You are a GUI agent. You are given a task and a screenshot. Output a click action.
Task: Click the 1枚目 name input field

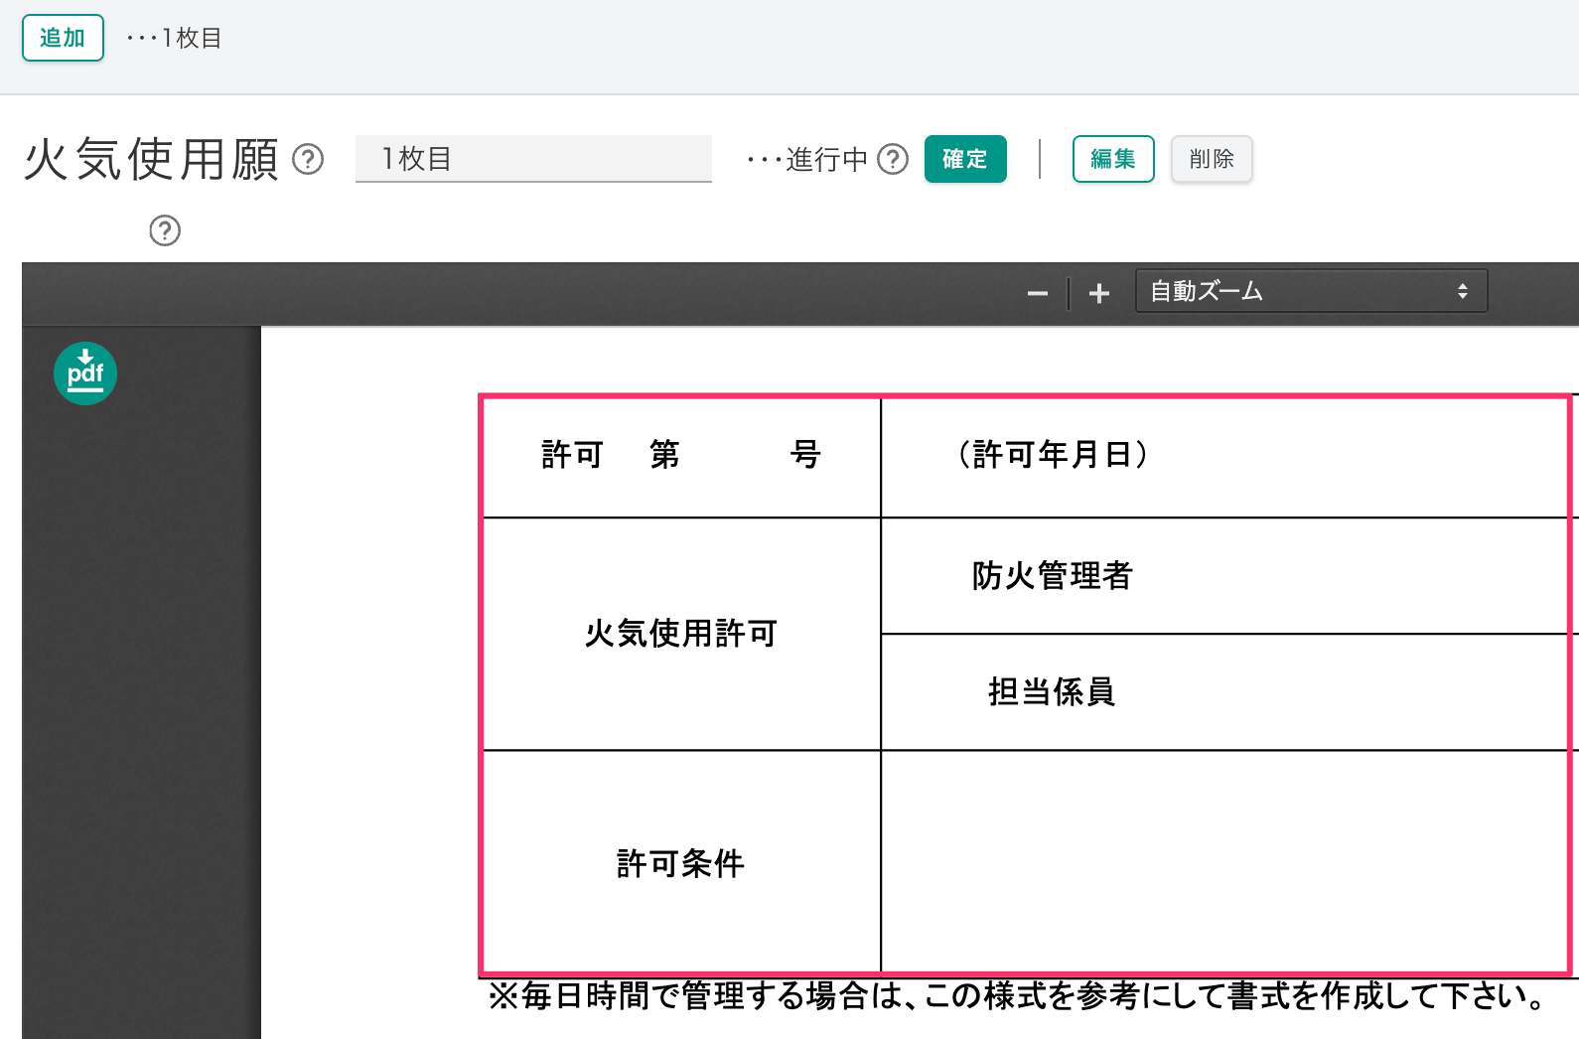tap(533, 159)
